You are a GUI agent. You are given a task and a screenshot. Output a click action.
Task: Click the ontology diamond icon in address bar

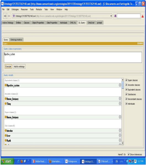tap(14, 16)
